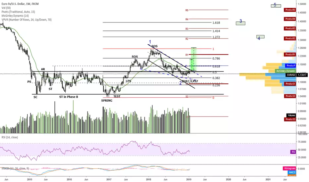Select the 1.272 Fibonacci level label

click(x=216, y=37)
